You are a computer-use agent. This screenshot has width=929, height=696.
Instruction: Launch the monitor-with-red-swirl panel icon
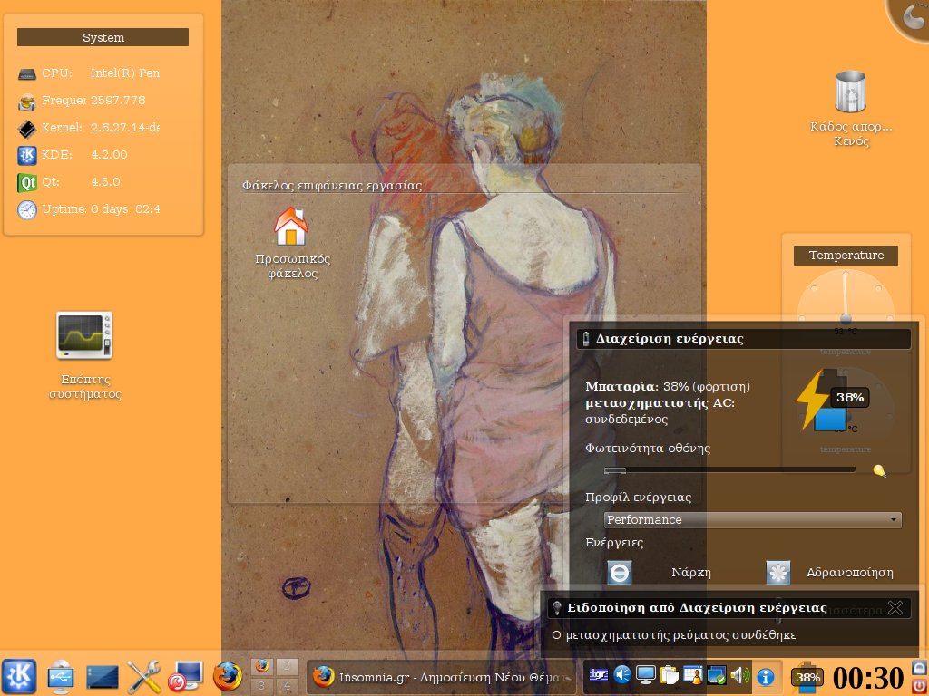point(185,676)
